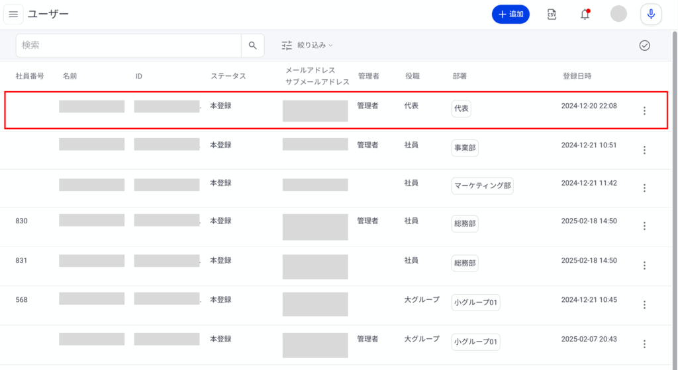This screenshot has height=370, width=678.
Task: Activate the microphone voice button
Action: pos(651,15)
